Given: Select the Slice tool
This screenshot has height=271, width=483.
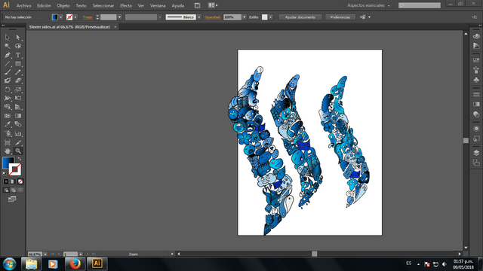Looking at the screenshot, I should [x=18, y=142].
